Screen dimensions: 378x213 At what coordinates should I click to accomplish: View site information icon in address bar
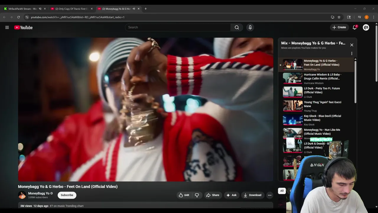[x=27, y=17]
